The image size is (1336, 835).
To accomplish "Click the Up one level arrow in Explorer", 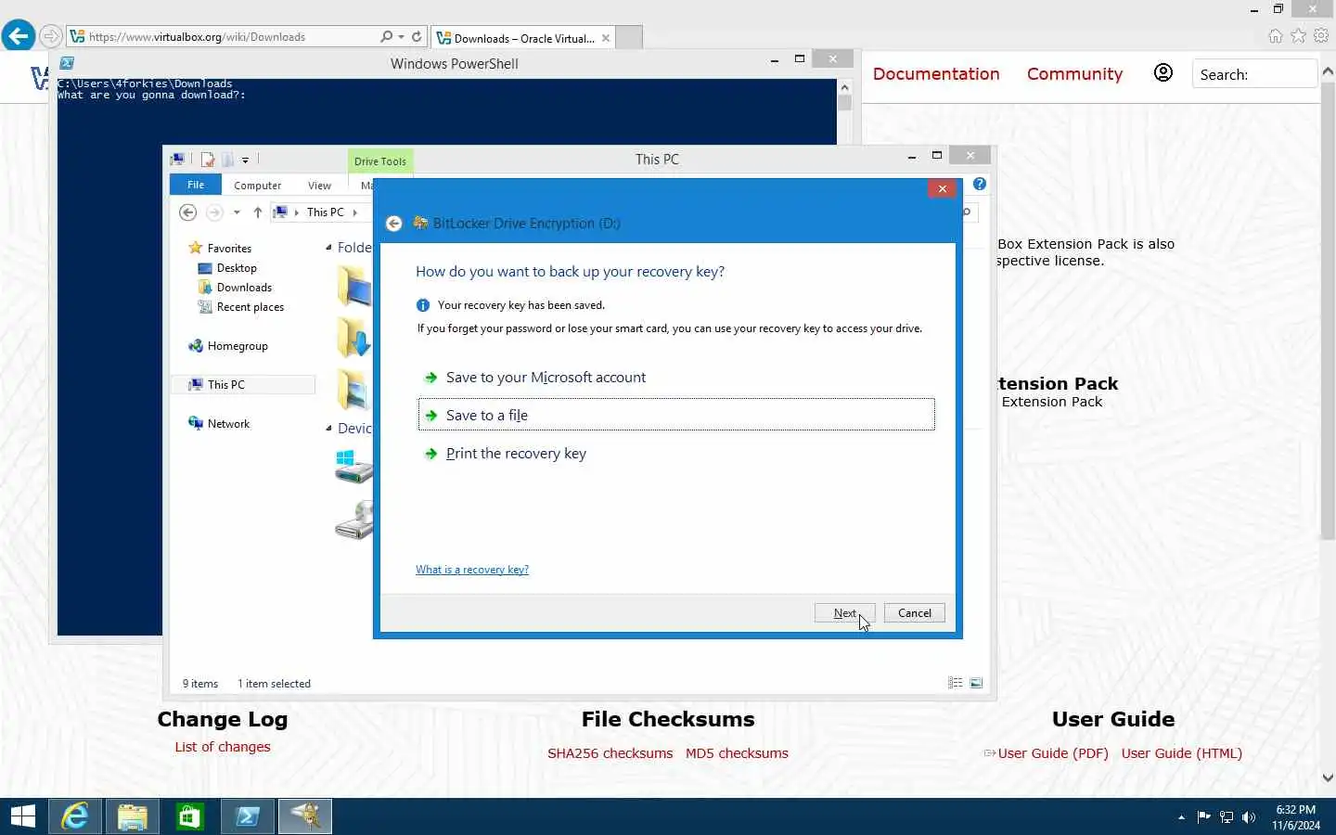I will click(258, 212).
